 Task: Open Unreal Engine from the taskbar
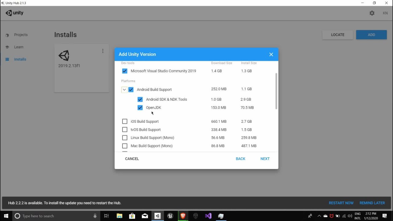tap(170, 216)
